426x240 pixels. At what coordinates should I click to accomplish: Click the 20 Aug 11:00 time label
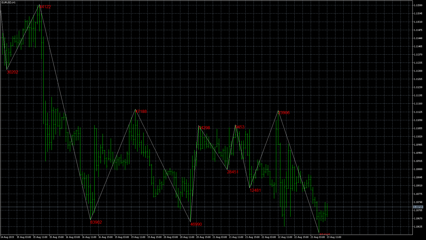click(x=187, y=237)
